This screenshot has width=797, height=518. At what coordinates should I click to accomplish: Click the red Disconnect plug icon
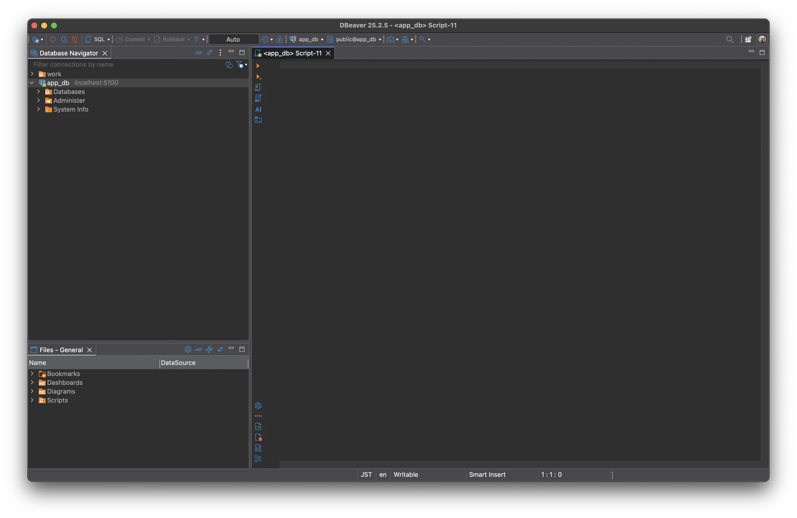(x=75, y=39)
